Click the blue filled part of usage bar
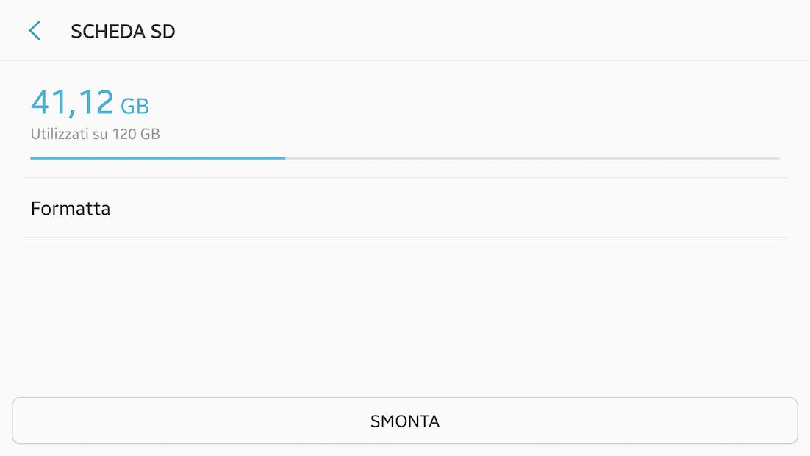Image resolution: width=810 pixels, height=456 pixels. point(157,158)
